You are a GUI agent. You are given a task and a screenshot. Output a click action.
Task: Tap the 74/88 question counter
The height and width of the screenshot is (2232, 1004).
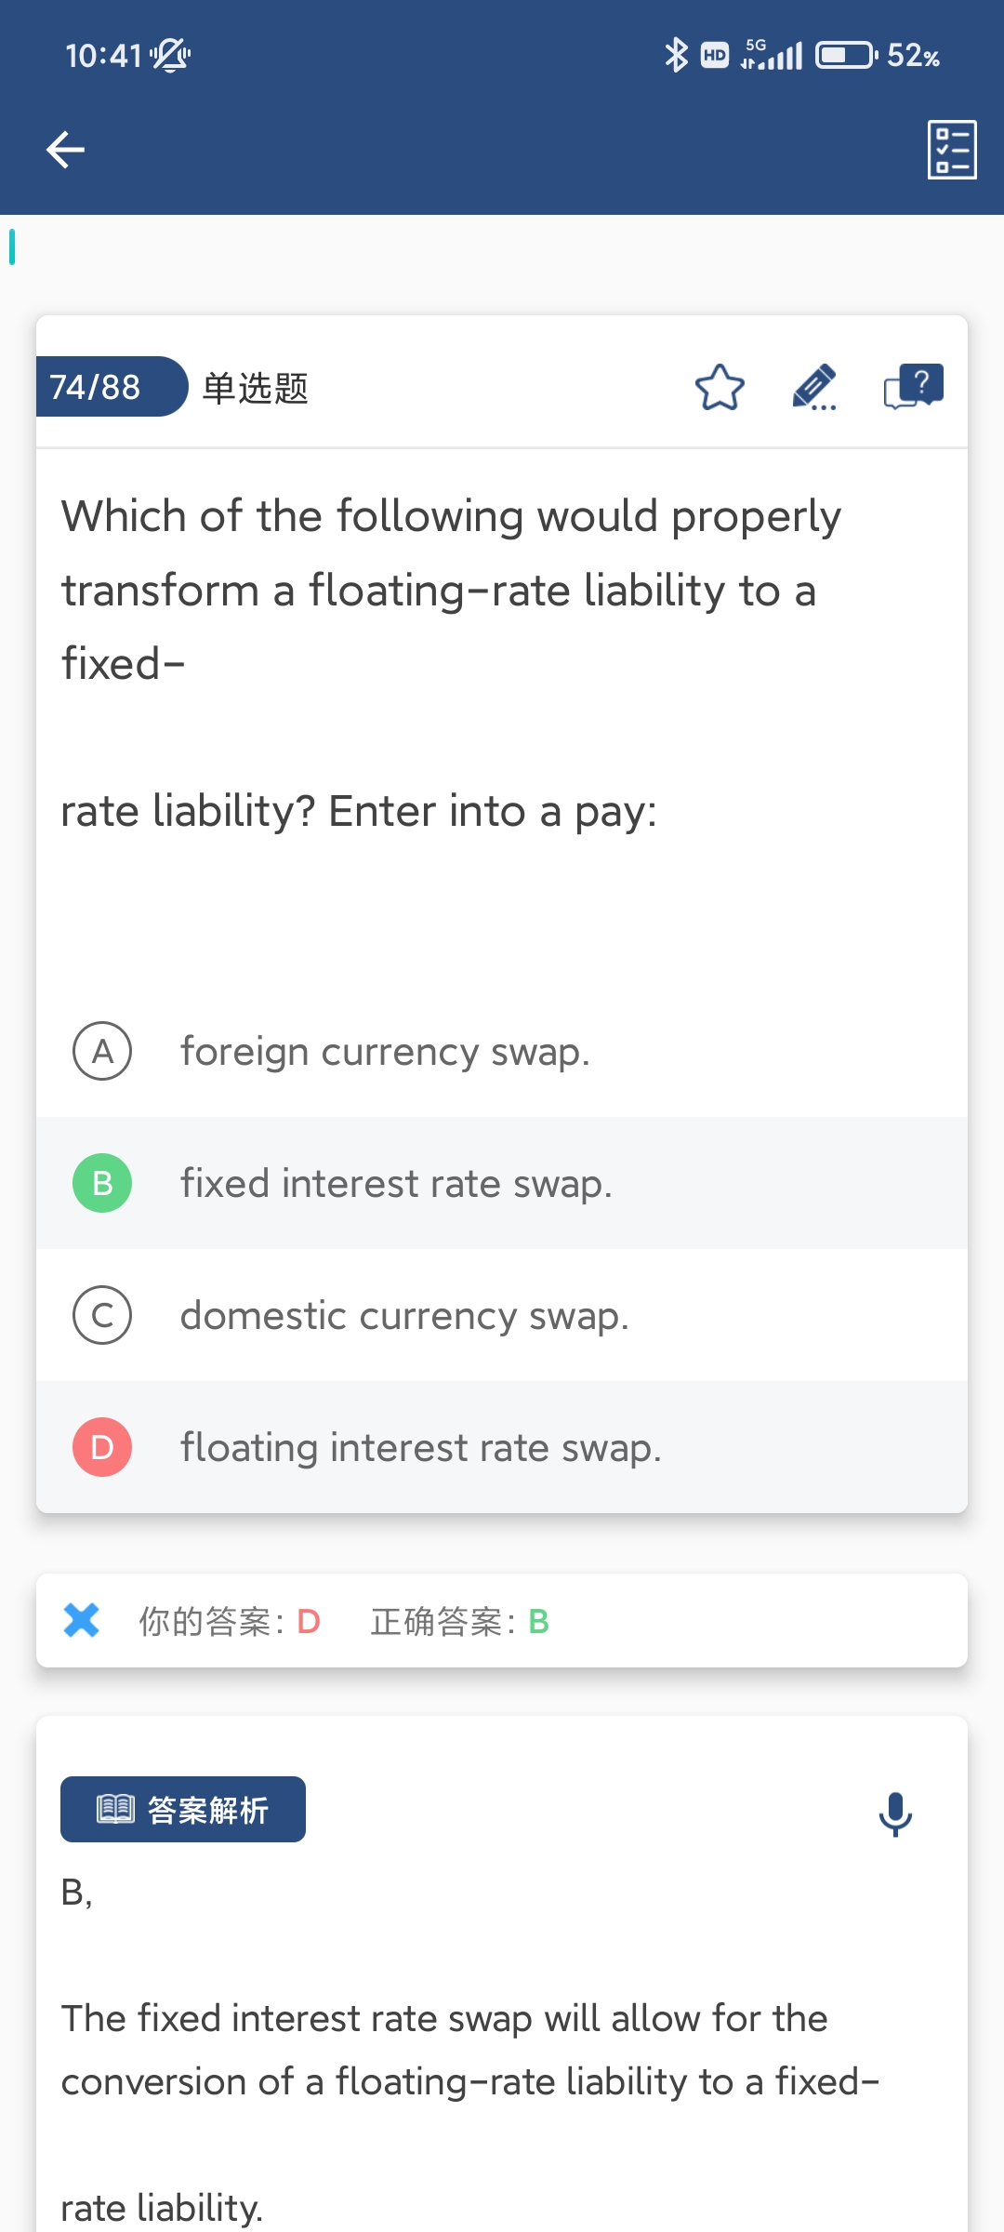96,387
